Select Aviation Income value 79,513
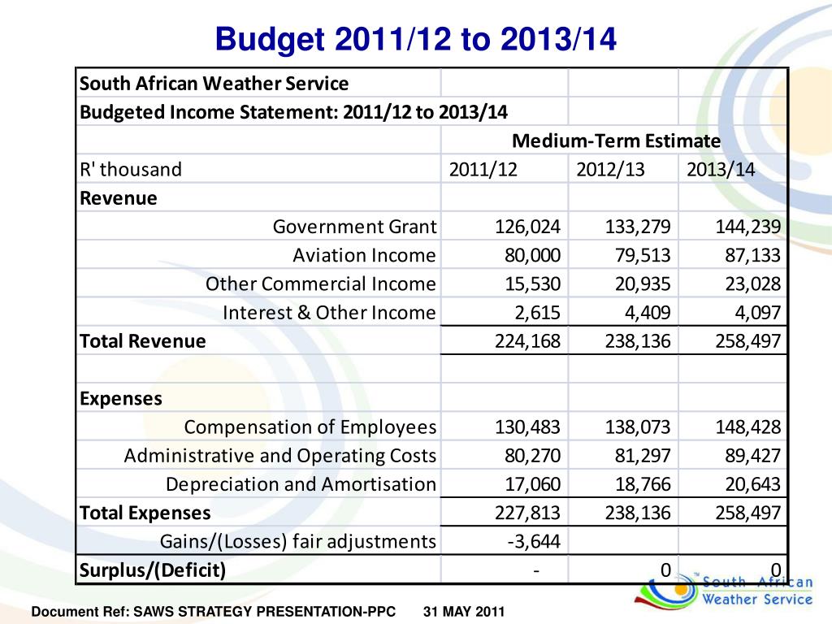 (x=643, y=255)
